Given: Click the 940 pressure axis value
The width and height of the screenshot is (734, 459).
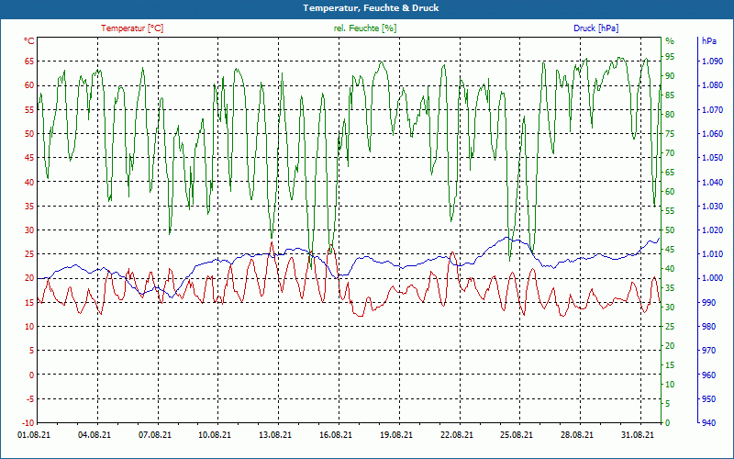Looking at the screenshot, I should [709, 423].
